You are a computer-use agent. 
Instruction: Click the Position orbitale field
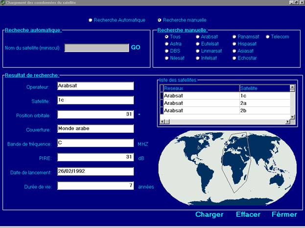95,114
